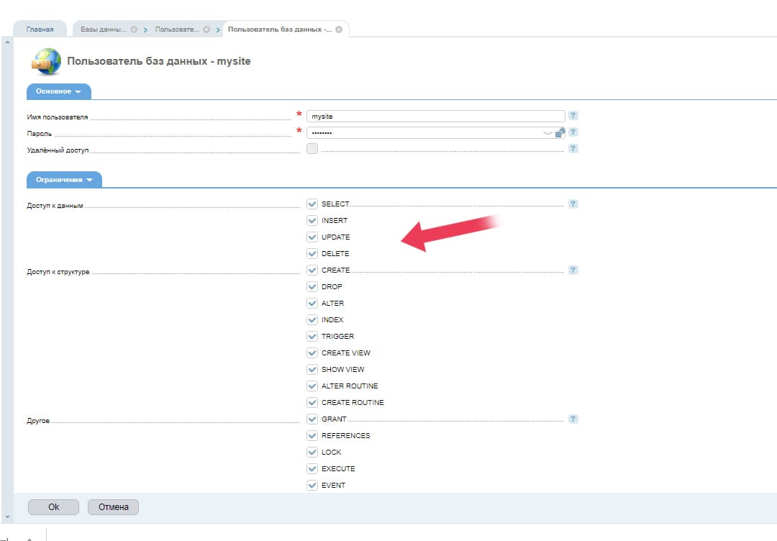Uncheck the ALTER permission
The height and width of the screenshot is (541, 777).
[312, 303]
